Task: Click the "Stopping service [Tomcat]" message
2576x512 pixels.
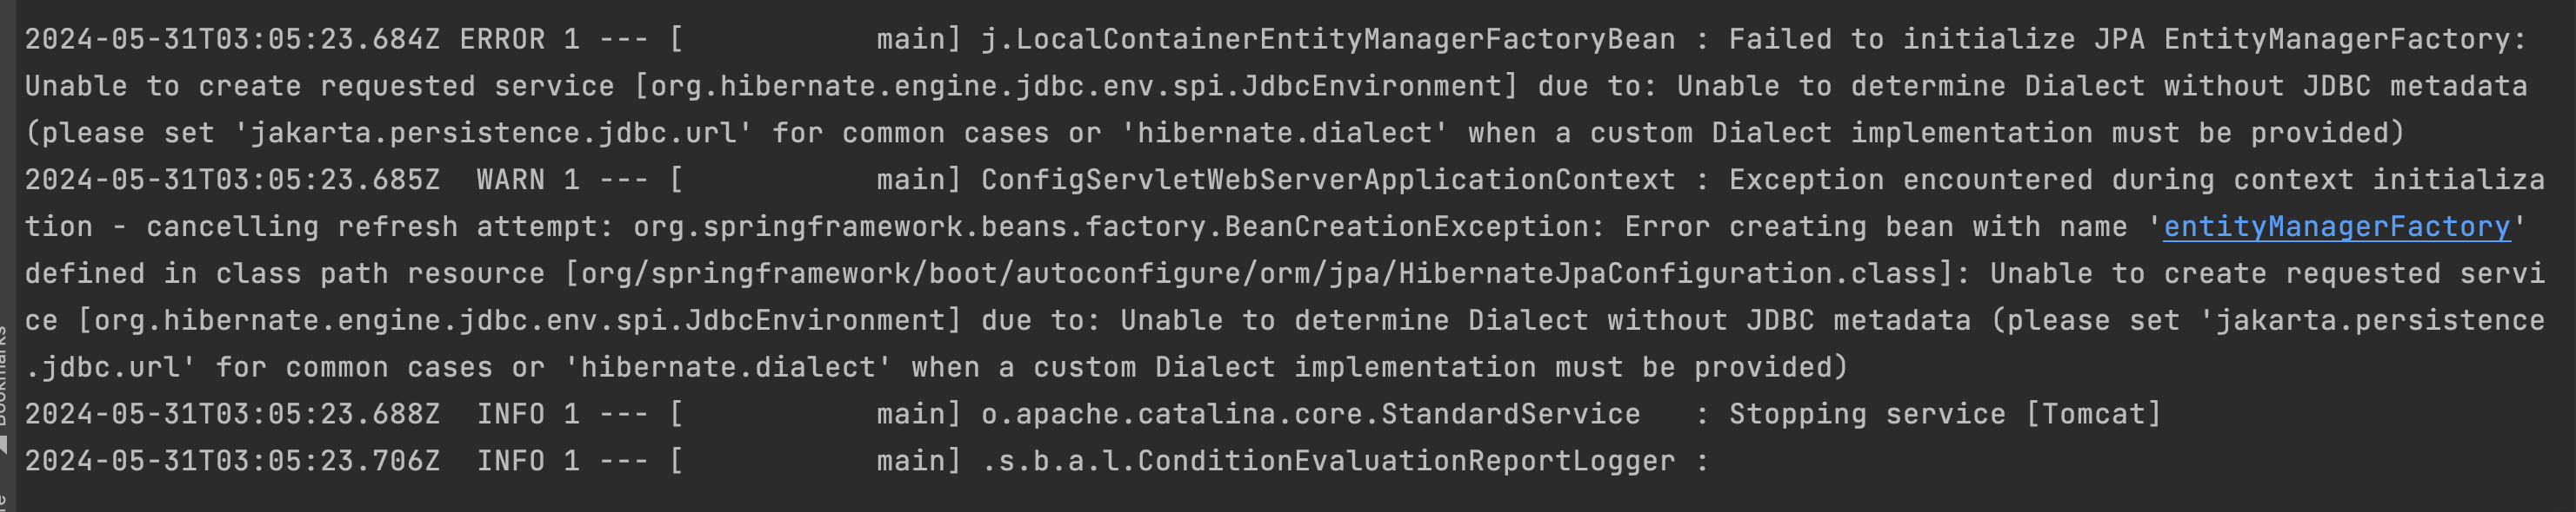Action: click(x=1945, y=414)
